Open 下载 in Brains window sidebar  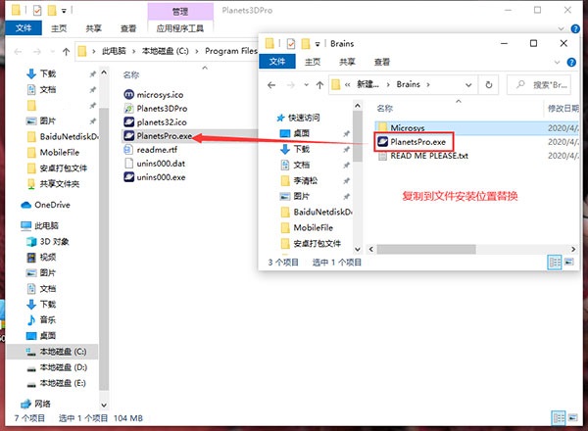pos(295,149)
